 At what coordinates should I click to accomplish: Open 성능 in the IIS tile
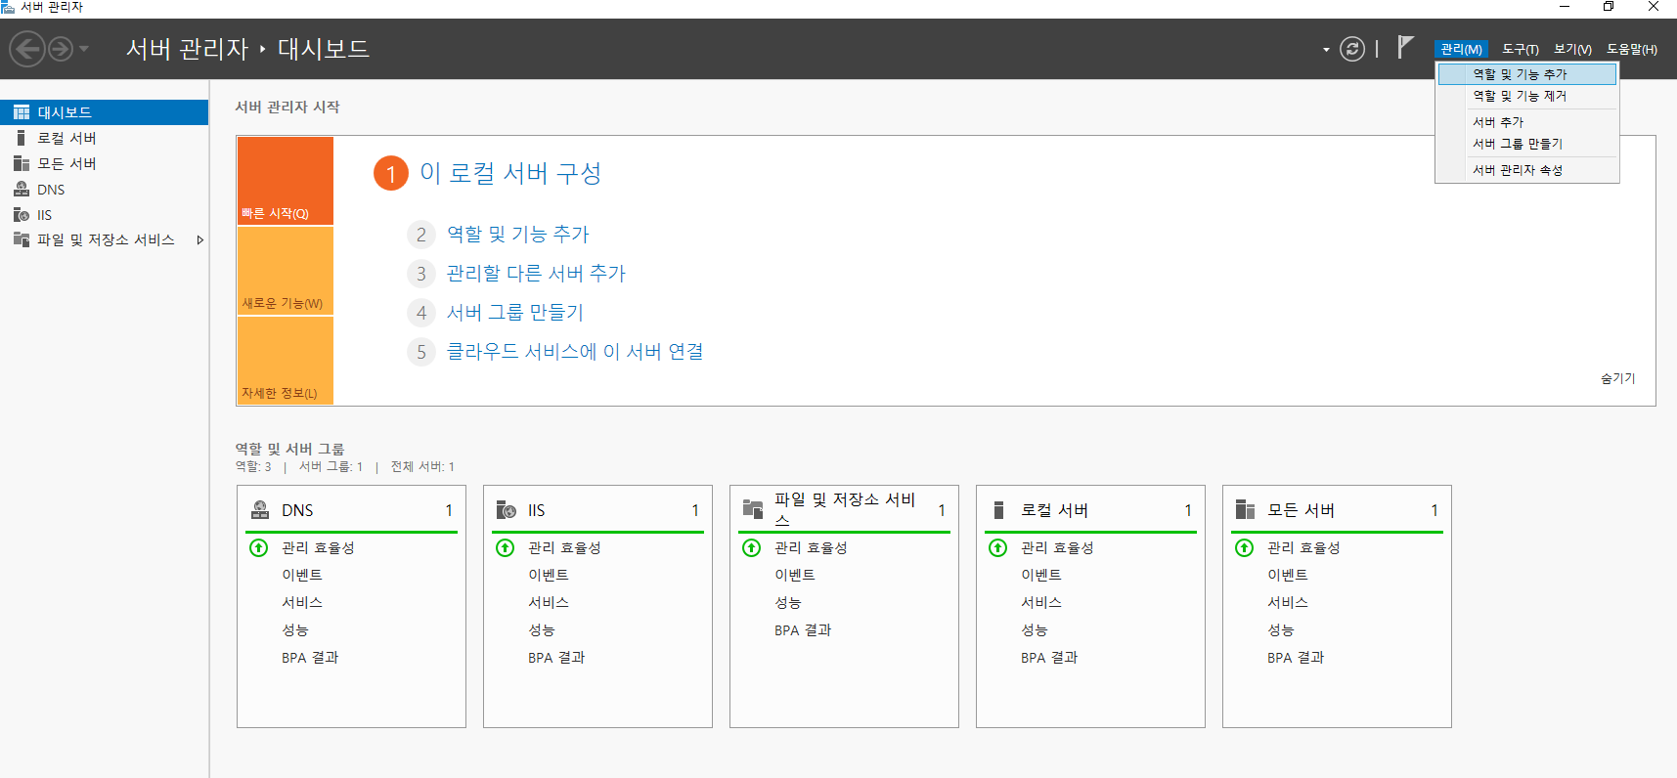[x=542, y=630]
